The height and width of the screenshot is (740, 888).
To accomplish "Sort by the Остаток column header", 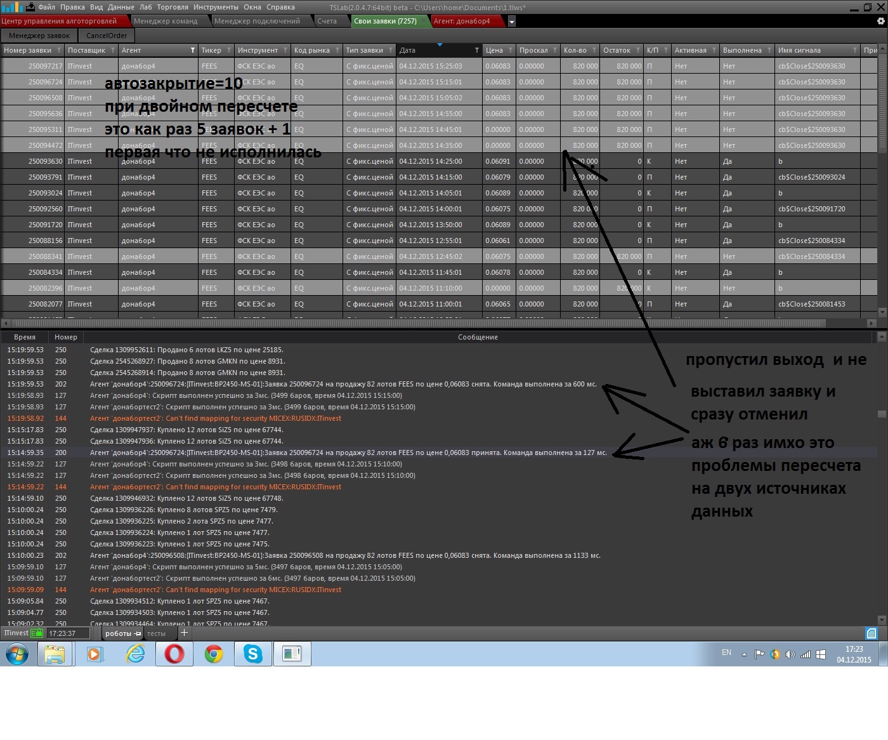I will click(x=617, y=50).
